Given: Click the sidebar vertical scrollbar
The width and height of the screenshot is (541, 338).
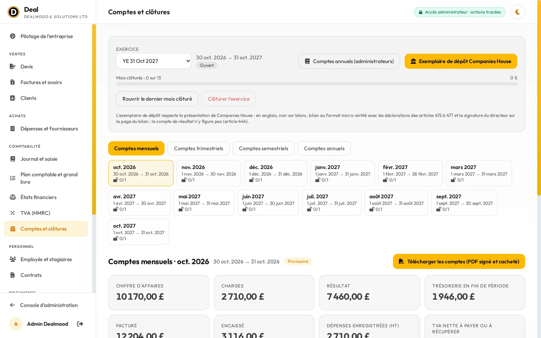Looking at the screenshot, I should (x=94, y=119).
